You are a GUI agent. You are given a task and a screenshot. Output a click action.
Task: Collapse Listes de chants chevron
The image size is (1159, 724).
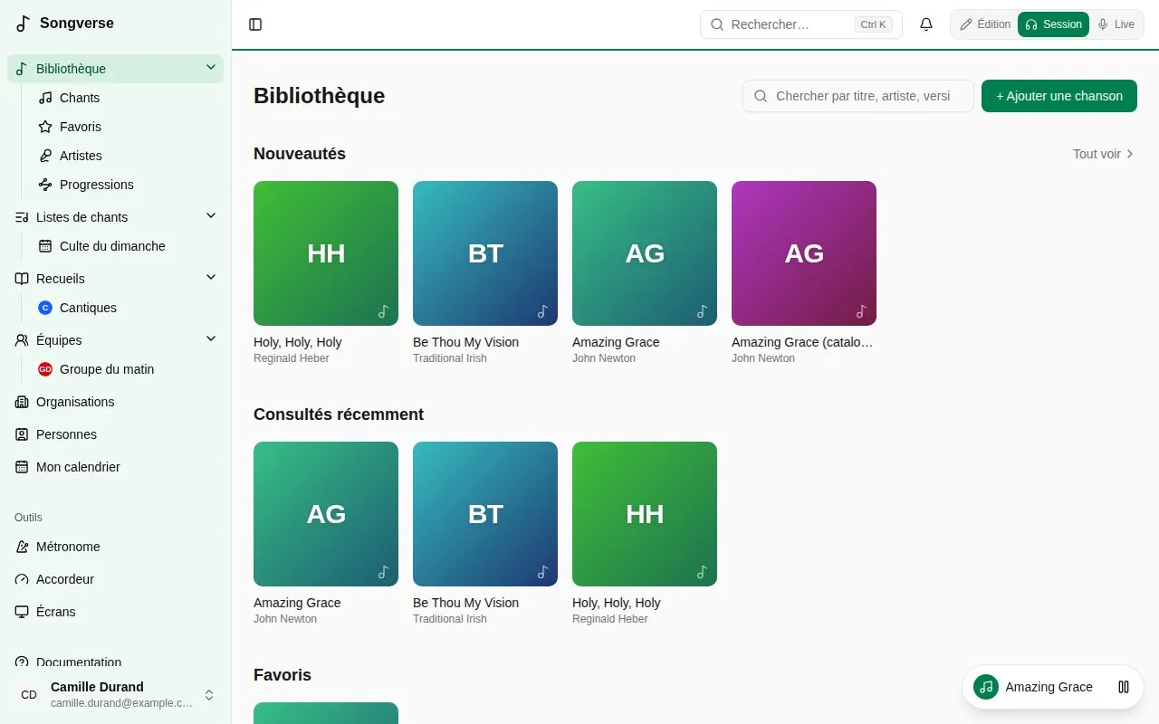(x=211, y=216)
